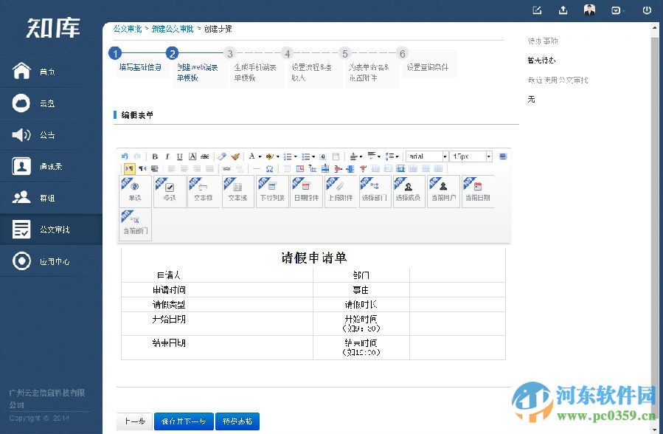Add a 下拉列表 control to the form

[x=271, y=190]
